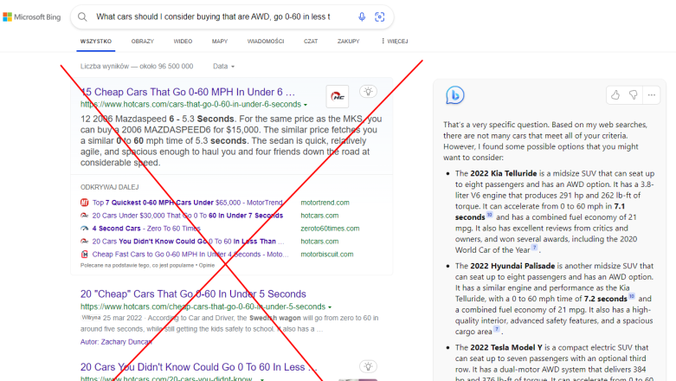Viewport: 676px width, 381px height.
Task: Click the search magnifier icon
Action: coord(82,16)
